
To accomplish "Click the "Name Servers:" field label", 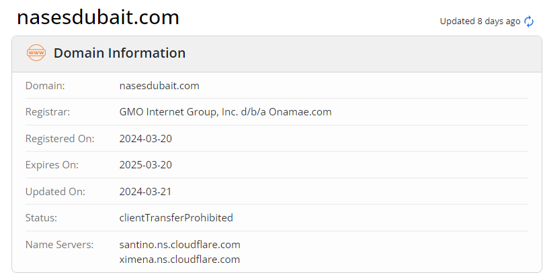I will tap(59, 245).
